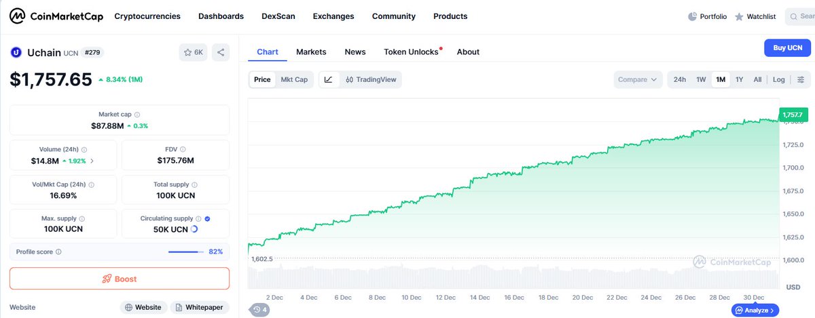Image resolution: width=815 pixels, height=318 pixels.
Task: Click the 16 Dec date on chart axis
Action: (x=513, y=297)
